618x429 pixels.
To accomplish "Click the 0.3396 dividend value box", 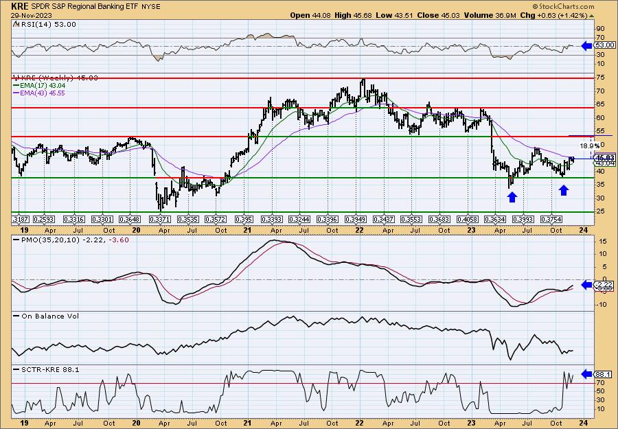I will pyautogui.click(x=328, y=219).
